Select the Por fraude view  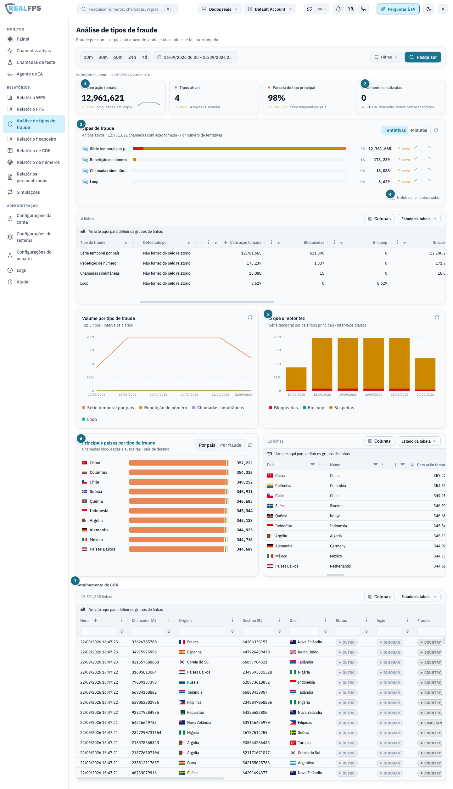pyautogui.click(x=231, y=445)
